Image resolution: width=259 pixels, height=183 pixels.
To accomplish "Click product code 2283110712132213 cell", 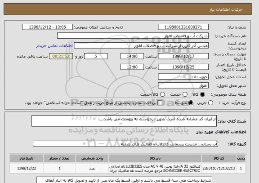I will click(x=219, y=168).
